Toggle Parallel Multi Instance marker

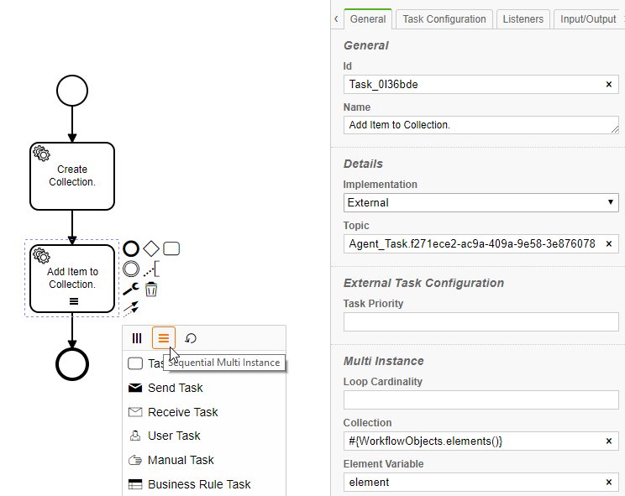(137, 338)
